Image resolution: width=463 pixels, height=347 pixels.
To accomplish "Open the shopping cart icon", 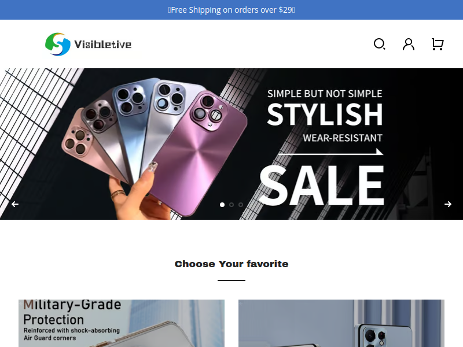I will (438, 45).
